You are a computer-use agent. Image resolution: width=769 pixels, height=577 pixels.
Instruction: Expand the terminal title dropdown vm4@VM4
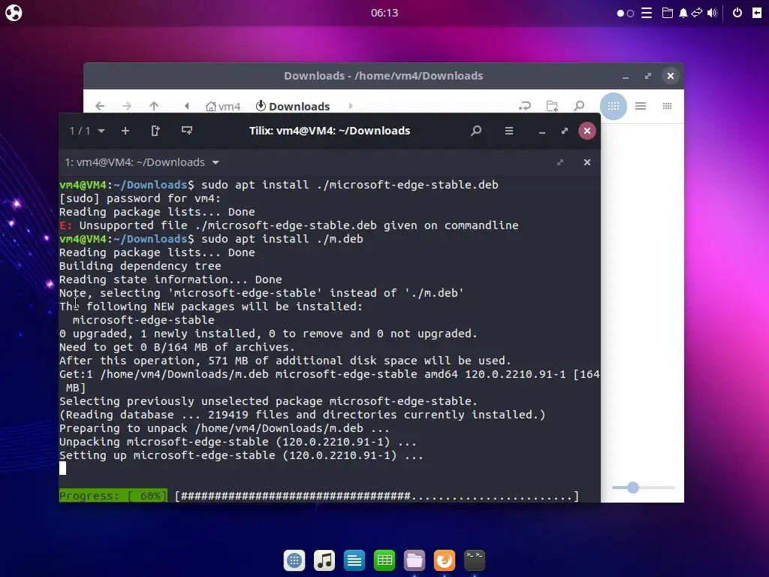pos(216,162)
